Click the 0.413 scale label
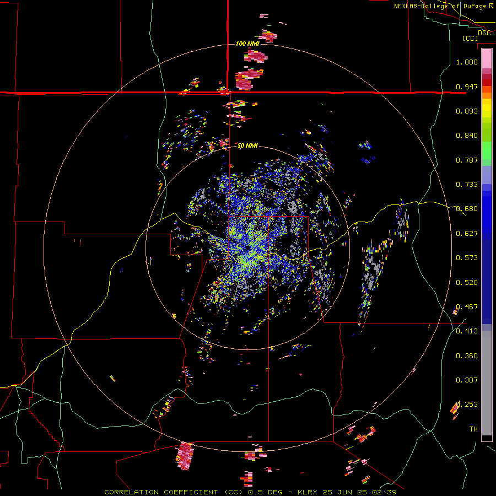 tap(467, 331)
